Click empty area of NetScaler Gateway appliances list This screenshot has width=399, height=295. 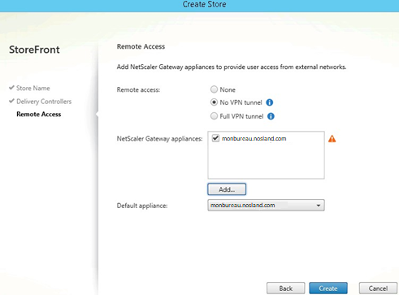point(266,163)
